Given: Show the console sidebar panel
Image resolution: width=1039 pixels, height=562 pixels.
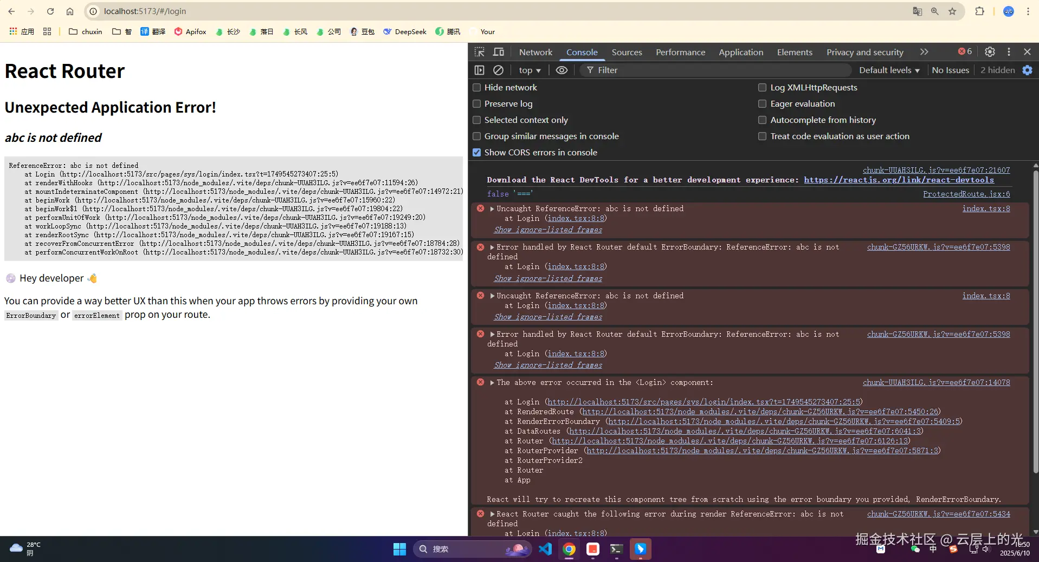Looking at the screenshot, I should click(480, 70).
